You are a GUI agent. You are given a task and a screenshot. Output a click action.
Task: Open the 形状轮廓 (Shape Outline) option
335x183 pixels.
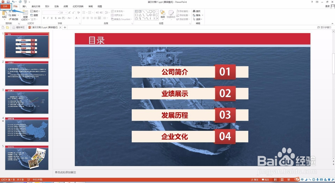(183, 15)
